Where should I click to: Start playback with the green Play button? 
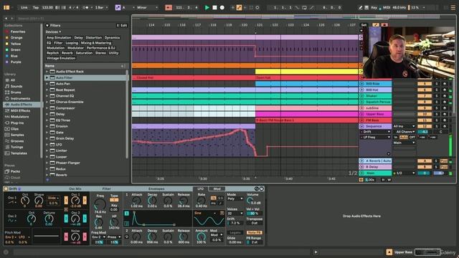[x=207, y=8]
